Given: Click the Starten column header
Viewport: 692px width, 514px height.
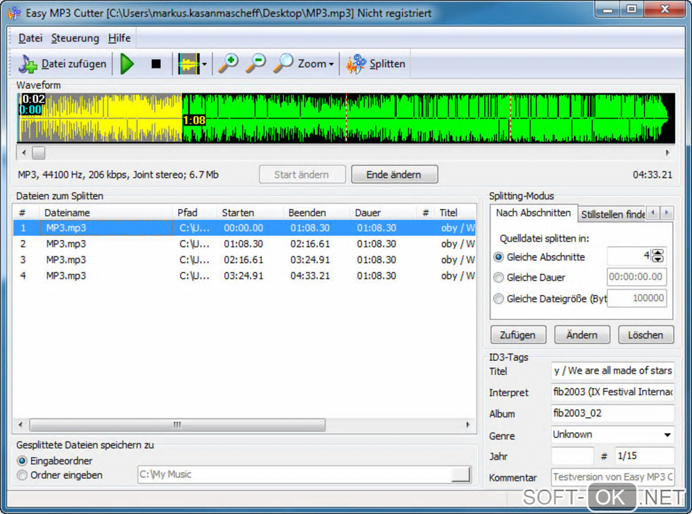Looking at the screenshot, I should [250, 213].
